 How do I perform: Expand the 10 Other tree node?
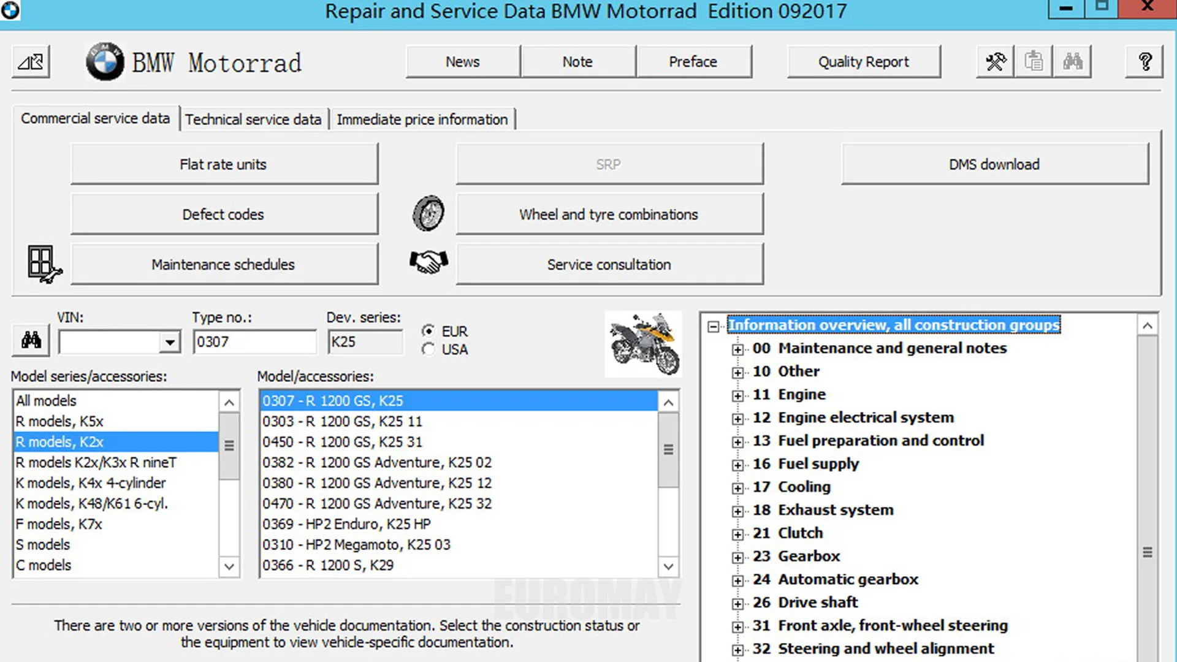[x=737, y=373]
